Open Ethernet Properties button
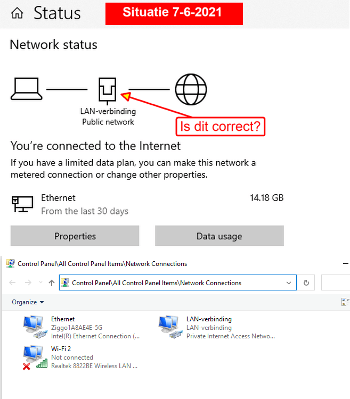The height and width of the screenshot is (399, 350). click(75, 236)
